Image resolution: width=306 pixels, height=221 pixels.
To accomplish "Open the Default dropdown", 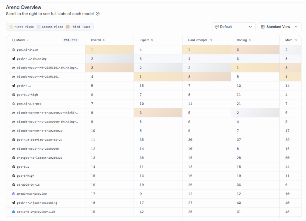I will (234, 27).
